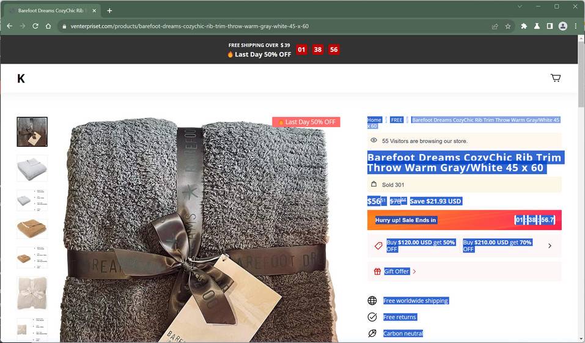Click the Sold 301 text
585x343 pixels.
click(x=393, y=185)
